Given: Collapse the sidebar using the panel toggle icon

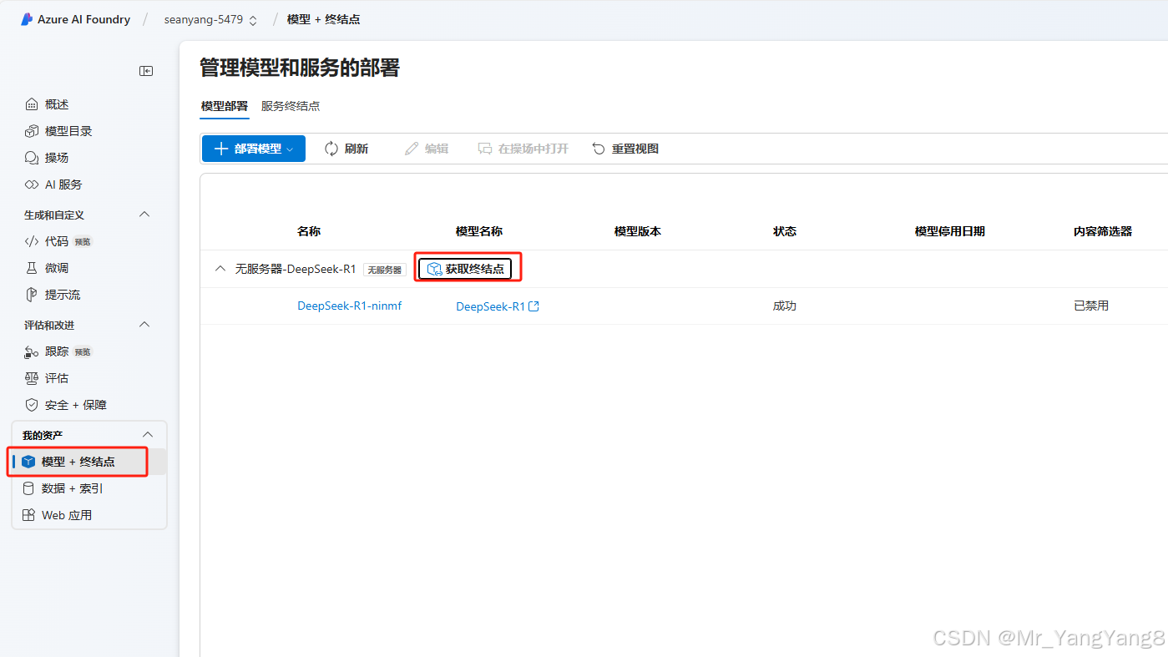Looking at the screenshot, I should (x=146, y=71).
